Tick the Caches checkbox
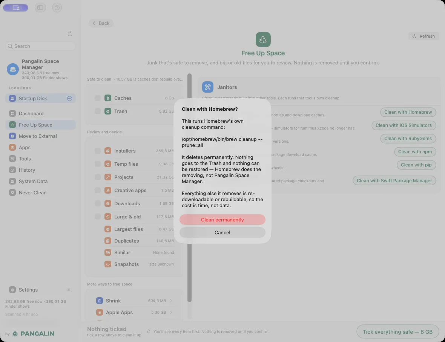This screenshot has height=342, width=445. [x=98, y=98]
